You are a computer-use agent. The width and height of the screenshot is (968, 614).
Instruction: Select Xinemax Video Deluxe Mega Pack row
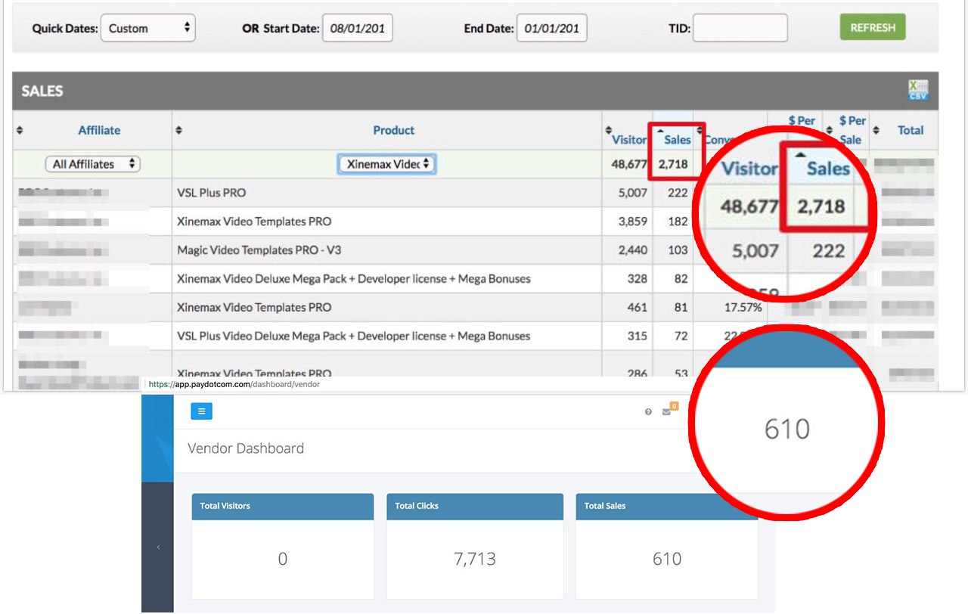tap(354, 279)
